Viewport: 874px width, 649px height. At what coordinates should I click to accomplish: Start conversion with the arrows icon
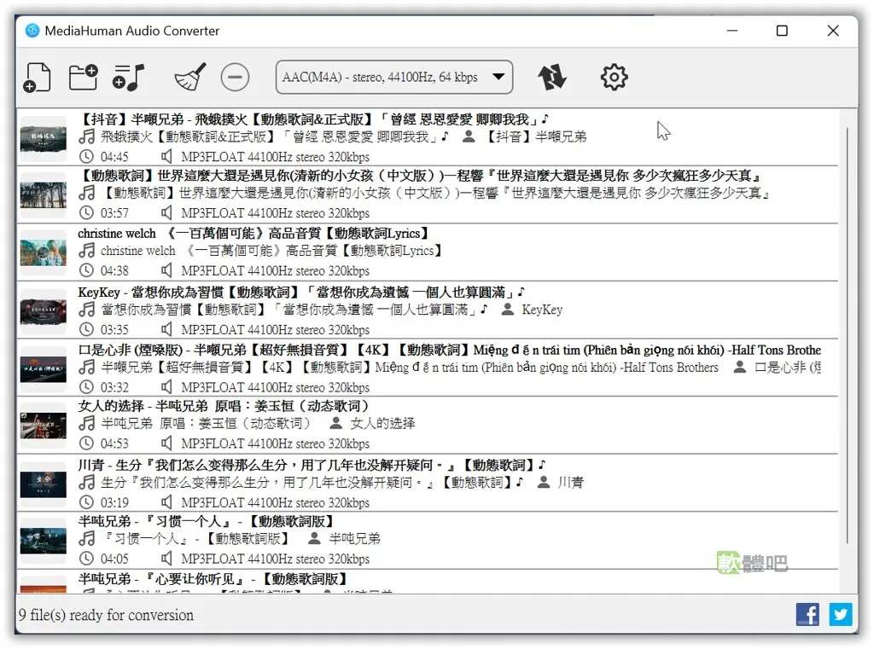pos(552,77)
